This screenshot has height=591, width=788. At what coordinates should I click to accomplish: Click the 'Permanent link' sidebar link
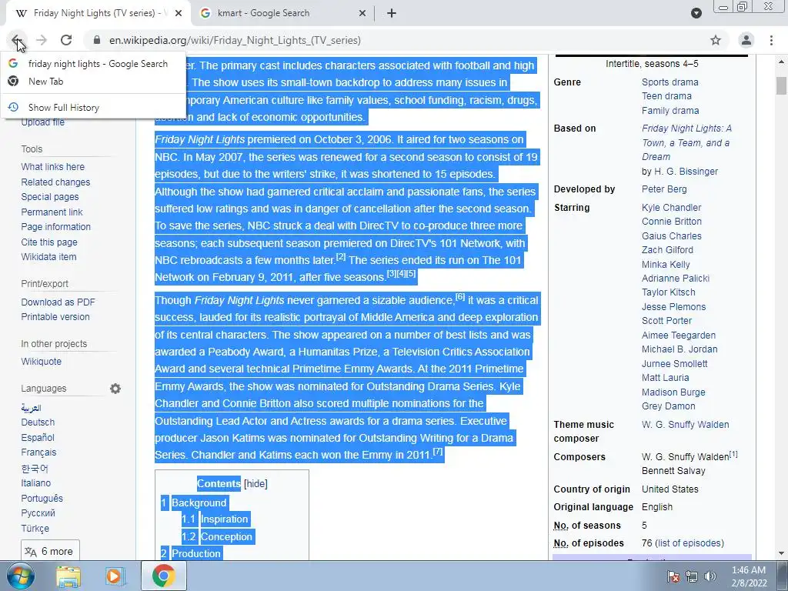[52, 212]
